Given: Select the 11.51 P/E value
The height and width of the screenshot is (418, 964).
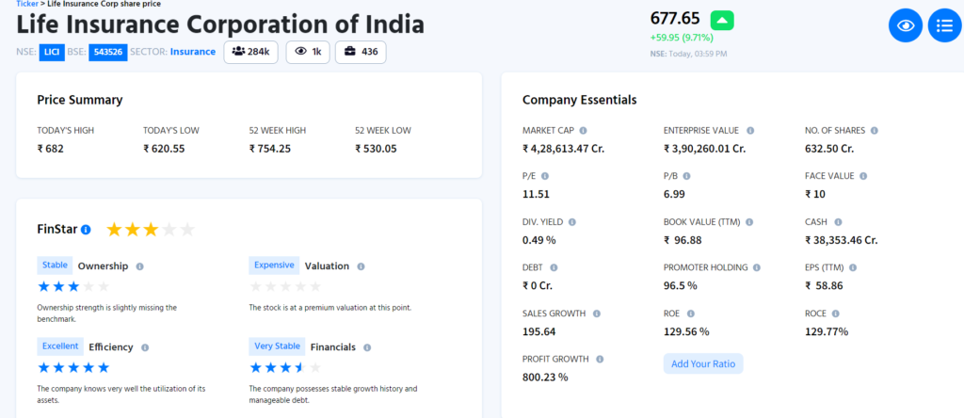Looking at the screenshot, I should point(536,194).
